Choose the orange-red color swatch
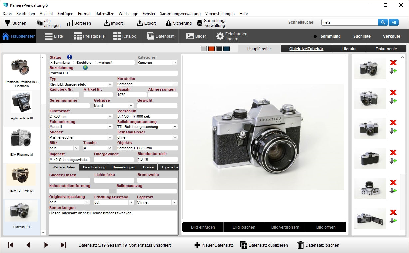409x253 pixels. point(211,49)
